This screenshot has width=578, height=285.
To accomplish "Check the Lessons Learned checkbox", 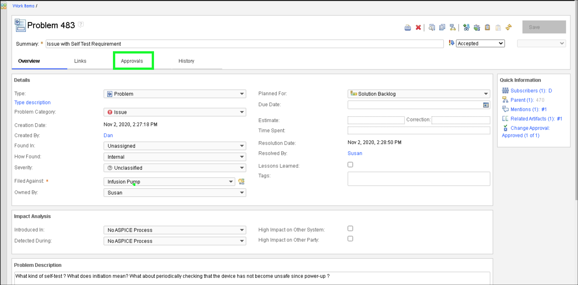I will [x=350, y=165].
